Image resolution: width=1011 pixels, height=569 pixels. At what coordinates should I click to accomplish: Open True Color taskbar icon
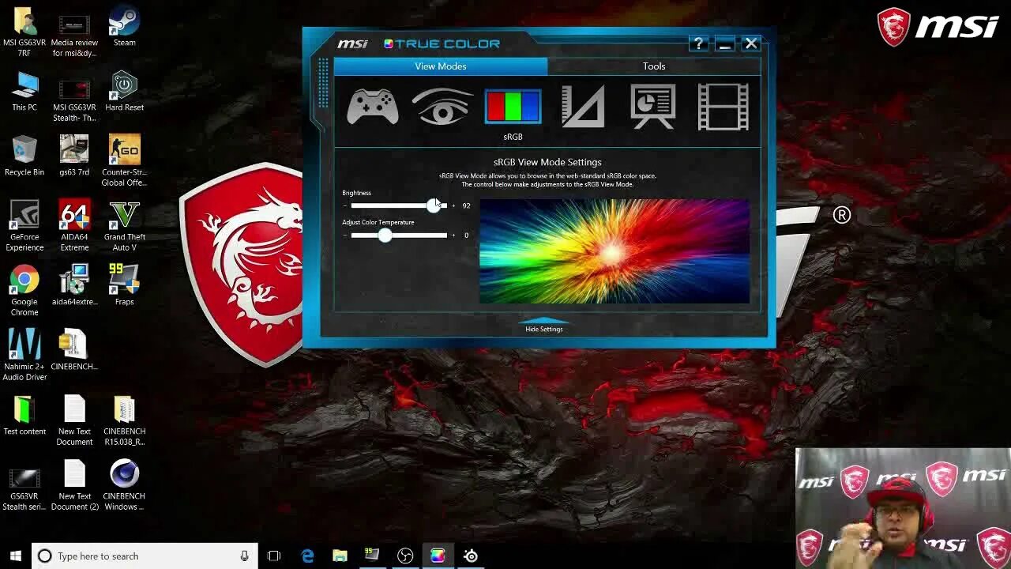438,556
